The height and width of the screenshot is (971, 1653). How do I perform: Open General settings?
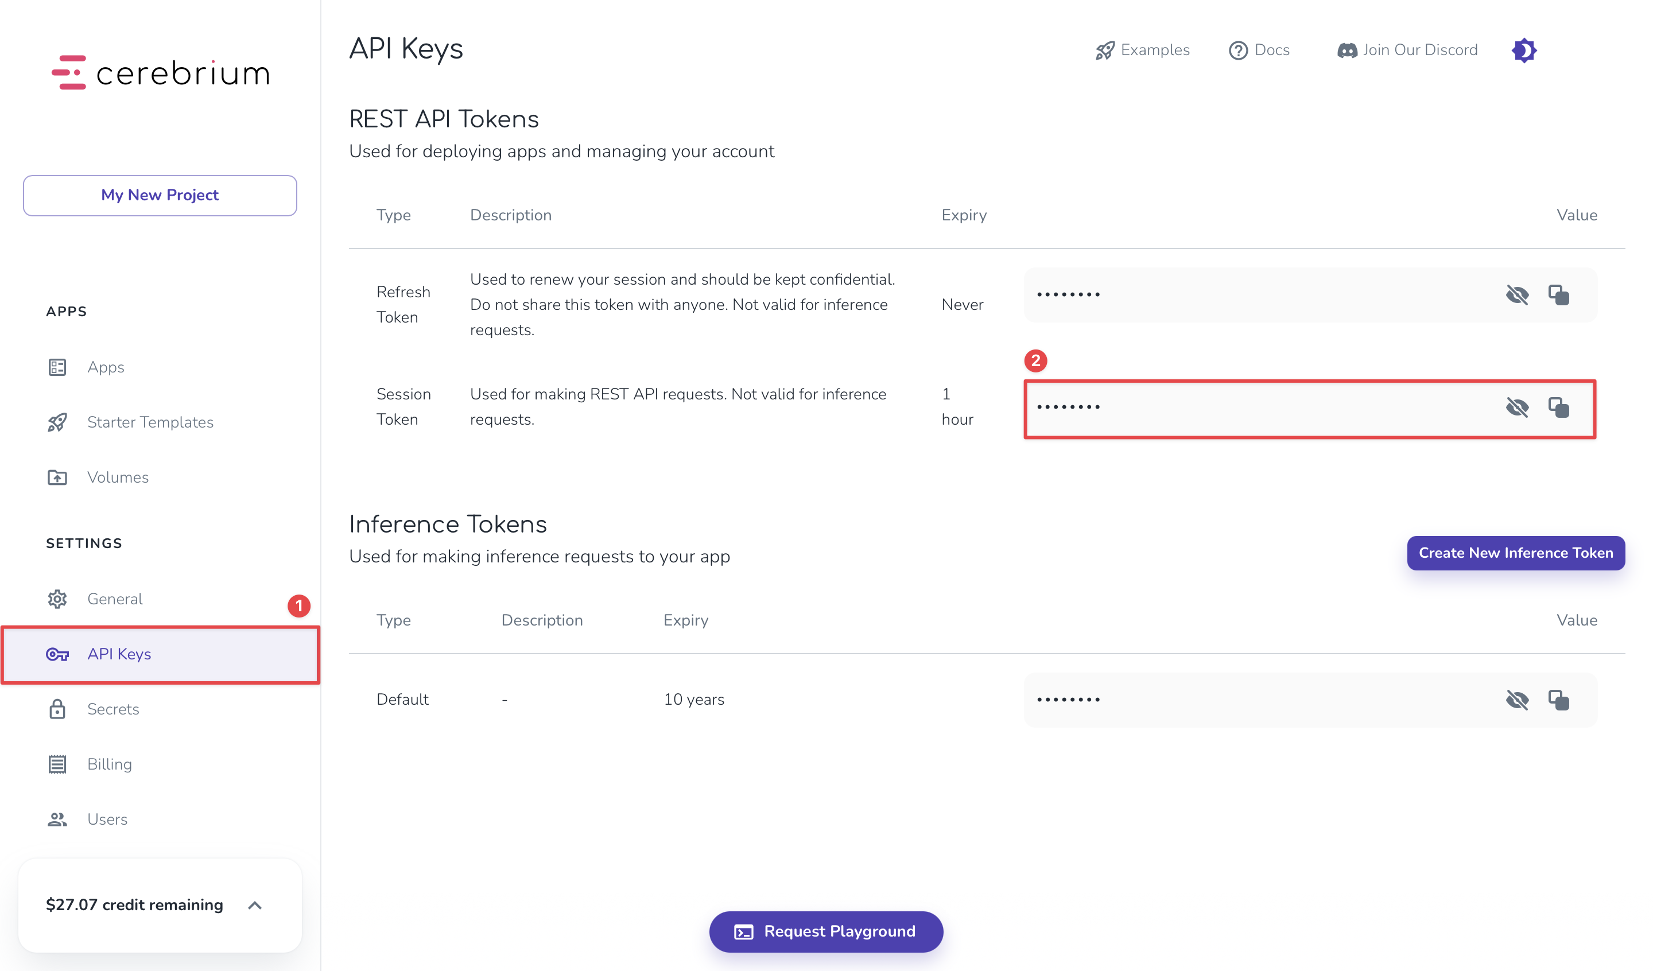point(115,599)
